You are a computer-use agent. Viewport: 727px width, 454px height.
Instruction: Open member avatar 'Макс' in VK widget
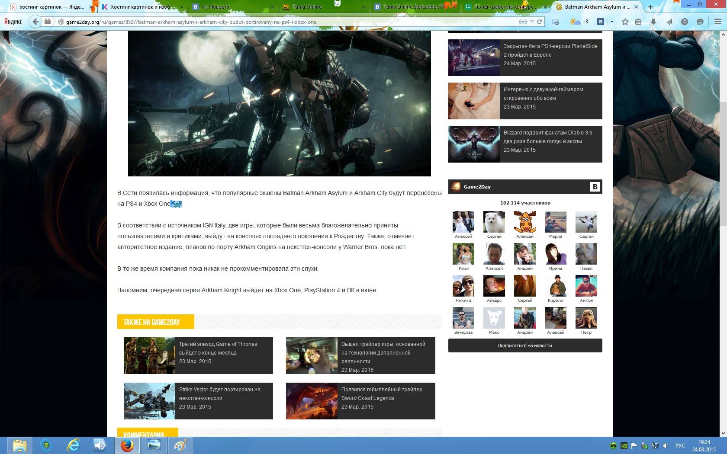pyautogui.click(x=494, y=318)
